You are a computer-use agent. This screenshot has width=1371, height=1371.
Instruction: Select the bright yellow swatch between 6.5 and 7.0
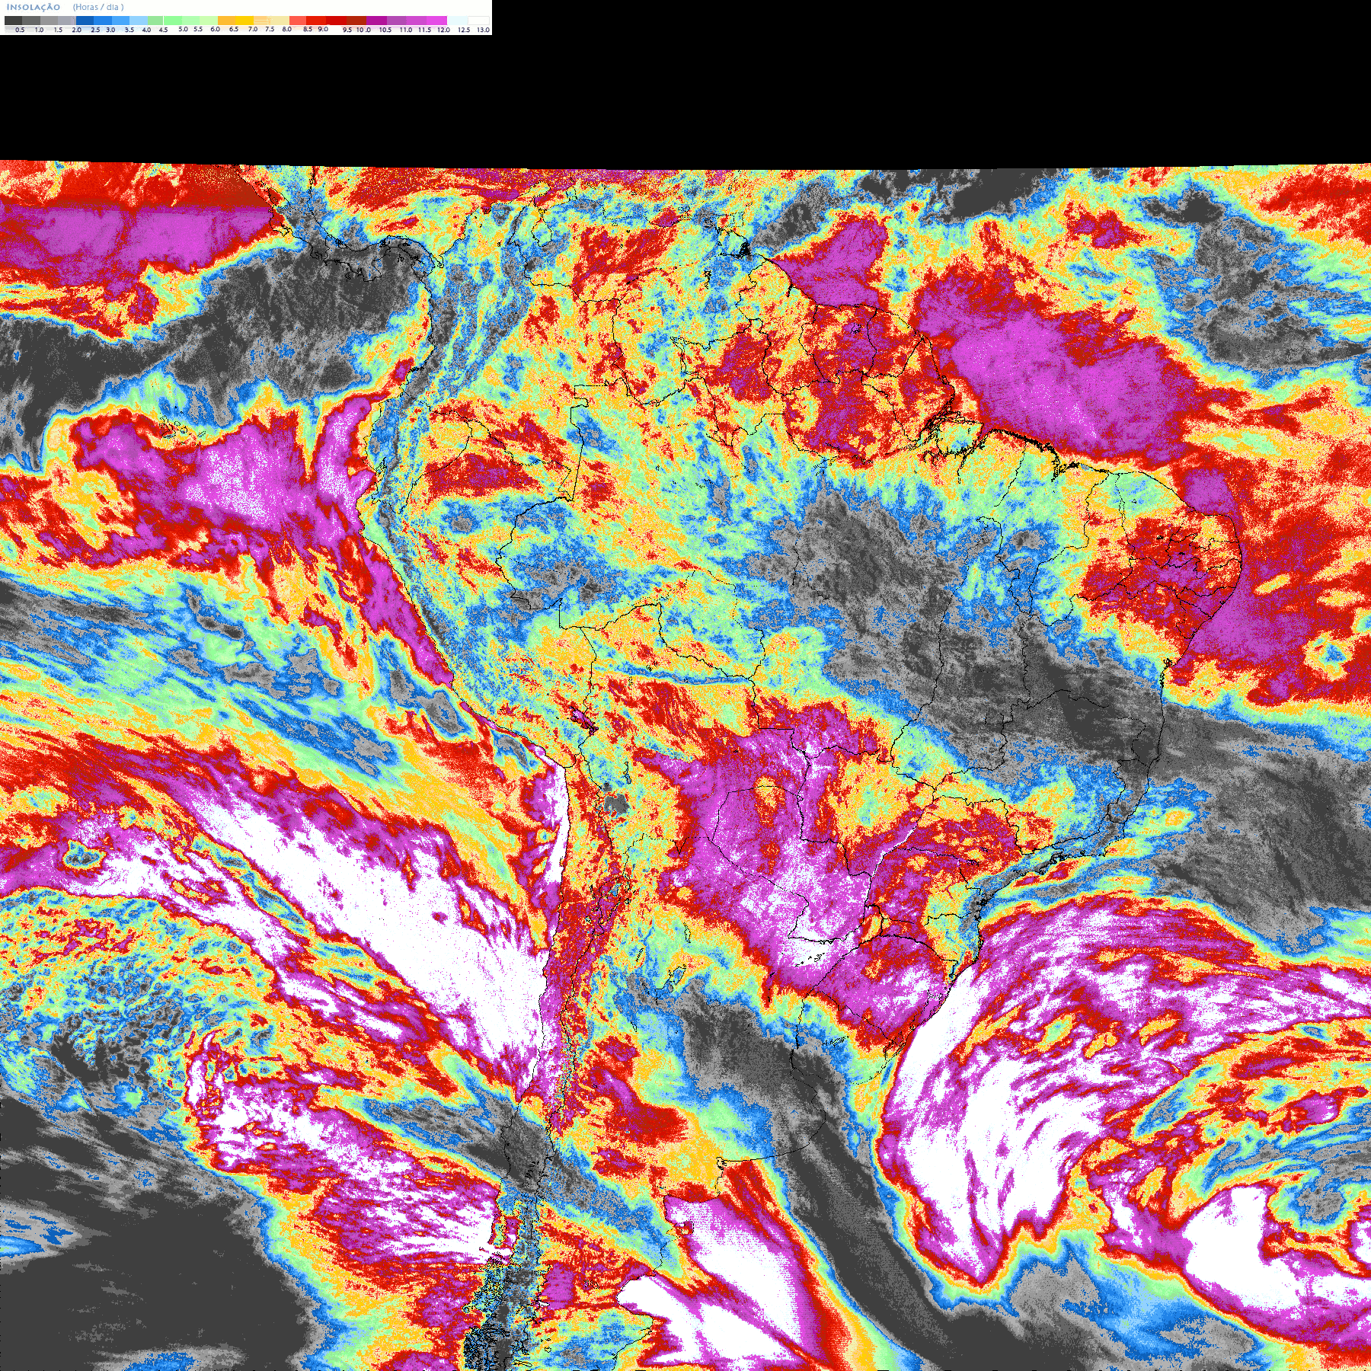point(244,21)
